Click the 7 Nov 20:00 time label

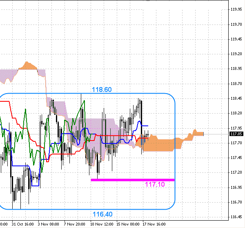(75, 224)
